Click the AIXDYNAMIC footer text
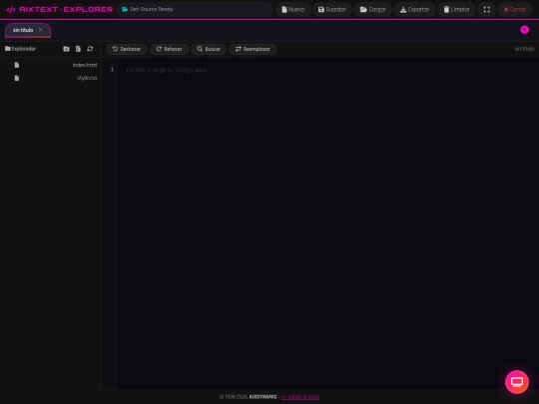The width and height of the screenshot is (539, 404). (x=263, y=397)
